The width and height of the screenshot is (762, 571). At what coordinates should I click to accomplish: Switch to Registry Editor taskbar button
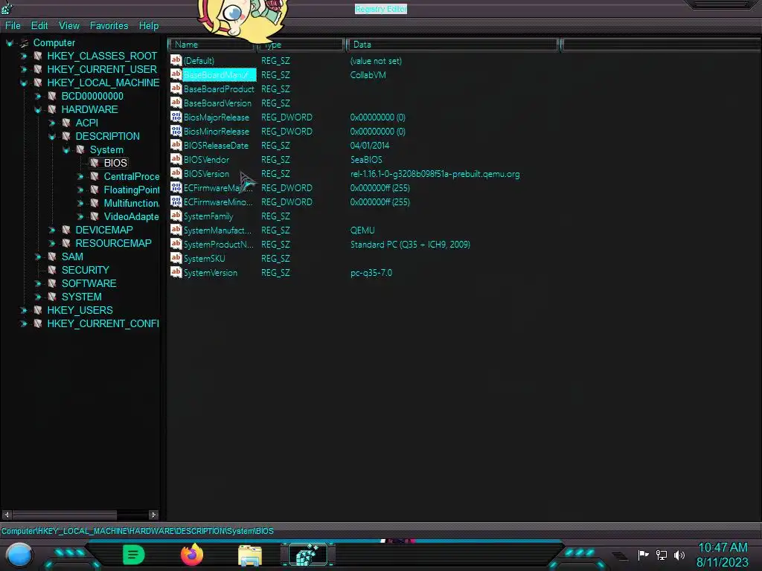pyautogui.click(x=309, y=555)
